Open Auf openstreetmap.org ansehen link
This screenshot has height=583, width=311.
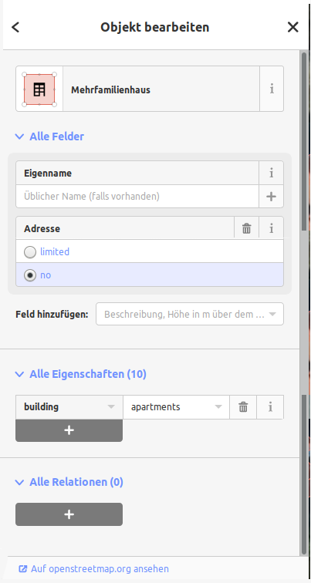tap(93, 569)
